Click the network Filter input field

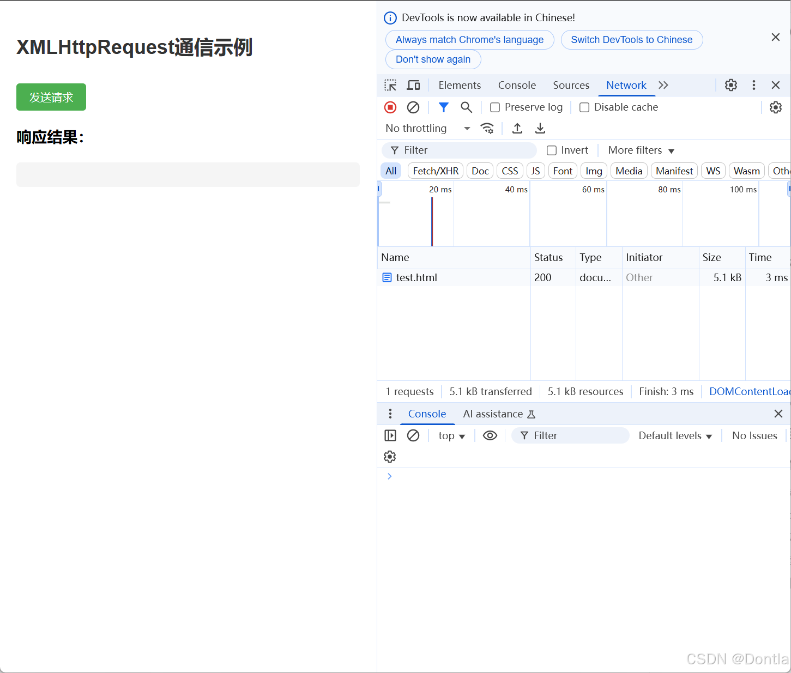pos(459,150)
